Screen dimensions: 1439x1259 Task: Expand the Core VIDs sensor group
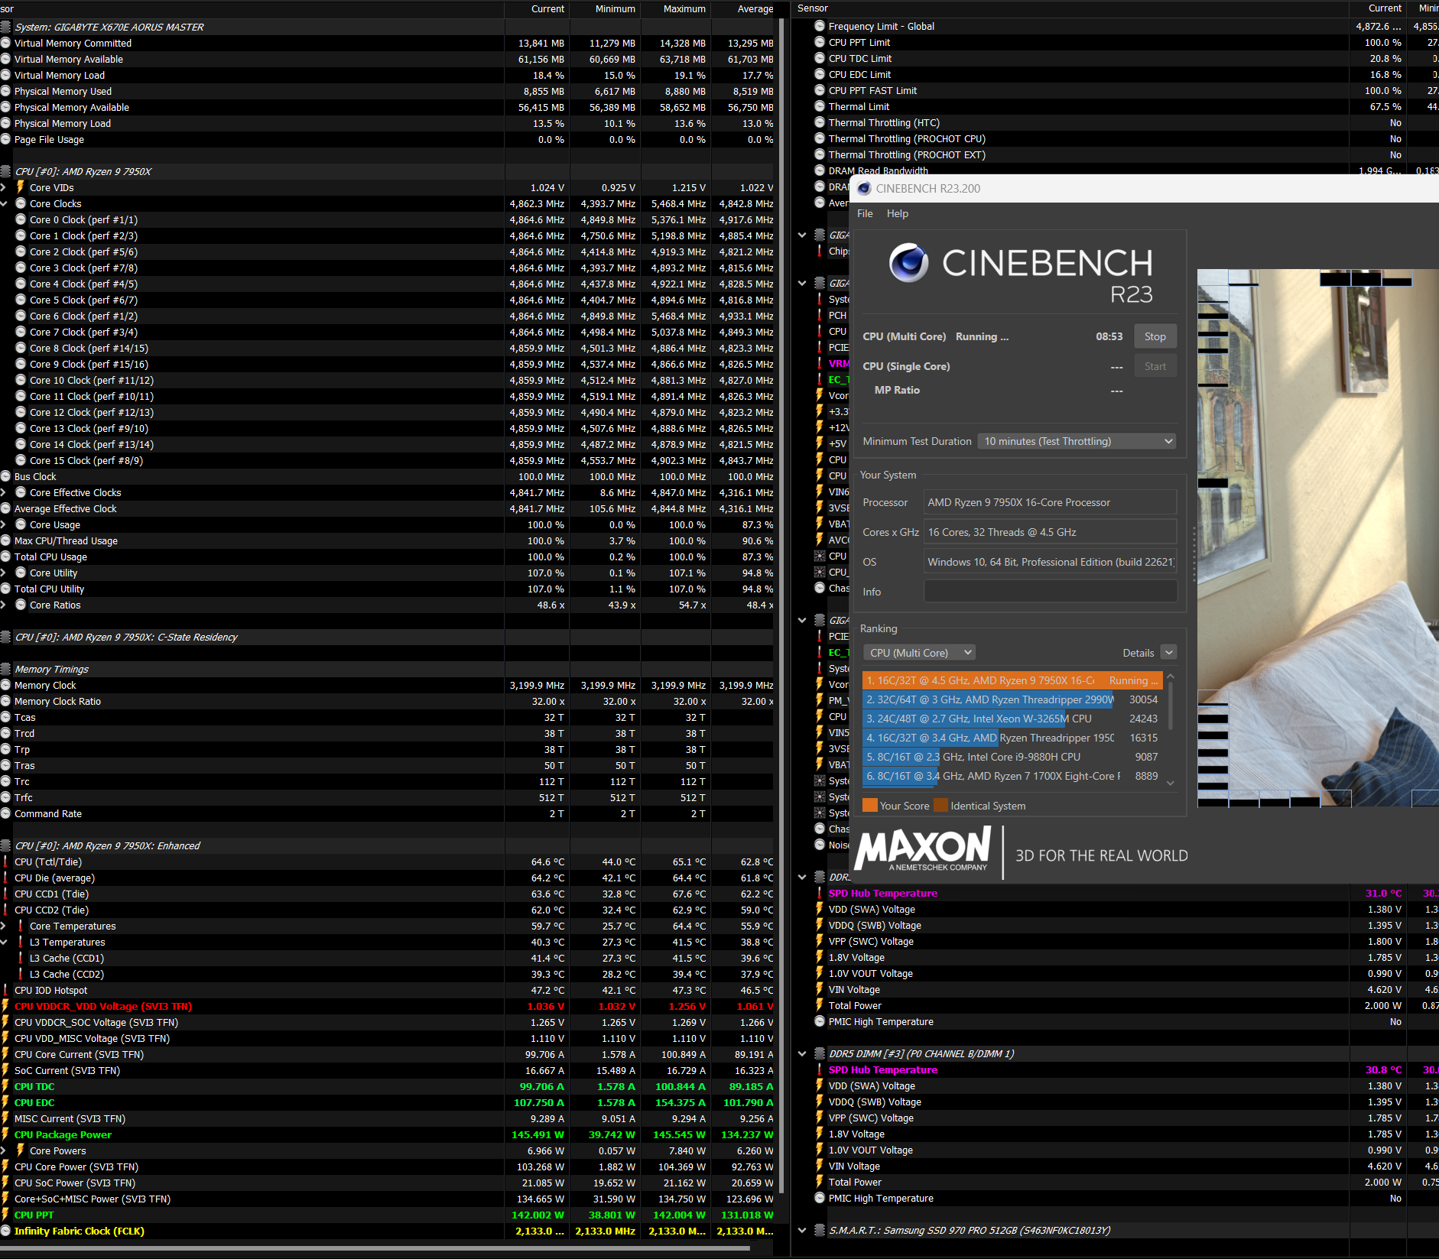coord(4,188)
